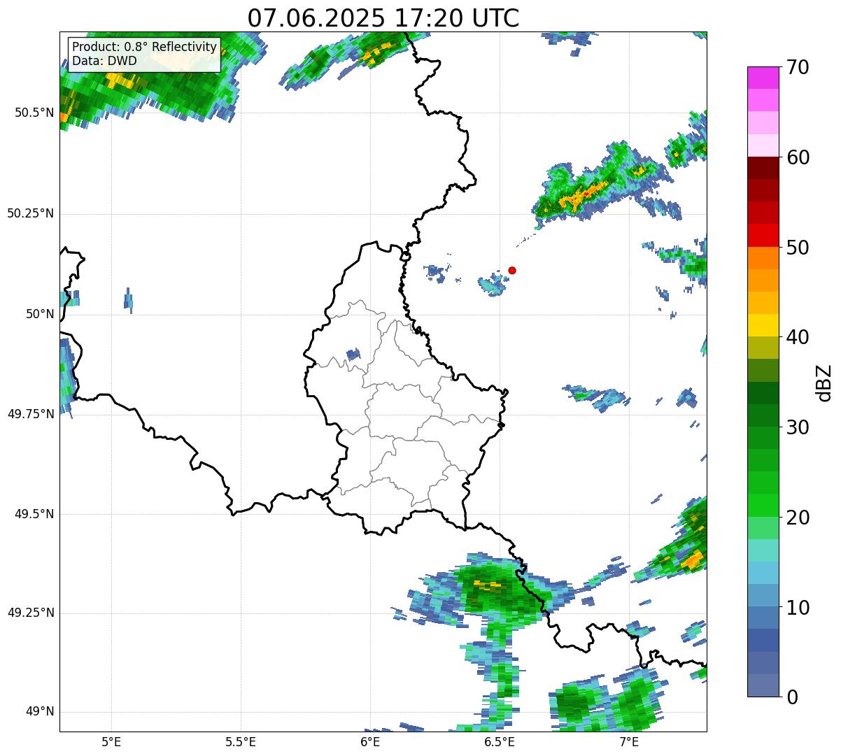Click the yellow colorbar segment above 40

[x=763, y=325]
